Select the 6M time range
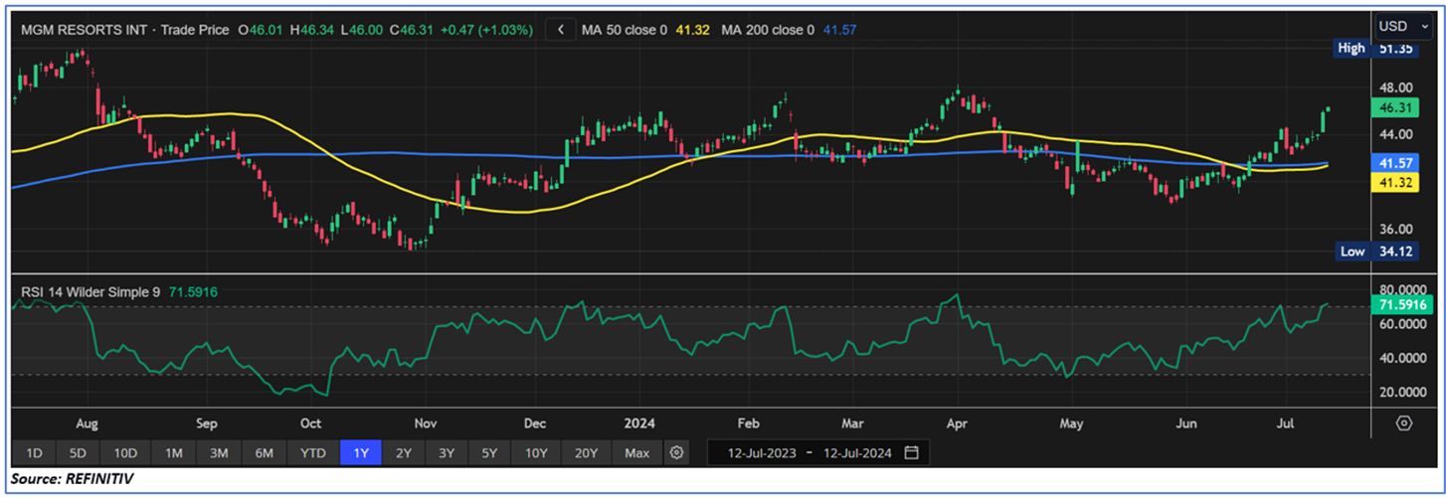The width and height of the screenshot is (1446, 498). pos(264,453)
